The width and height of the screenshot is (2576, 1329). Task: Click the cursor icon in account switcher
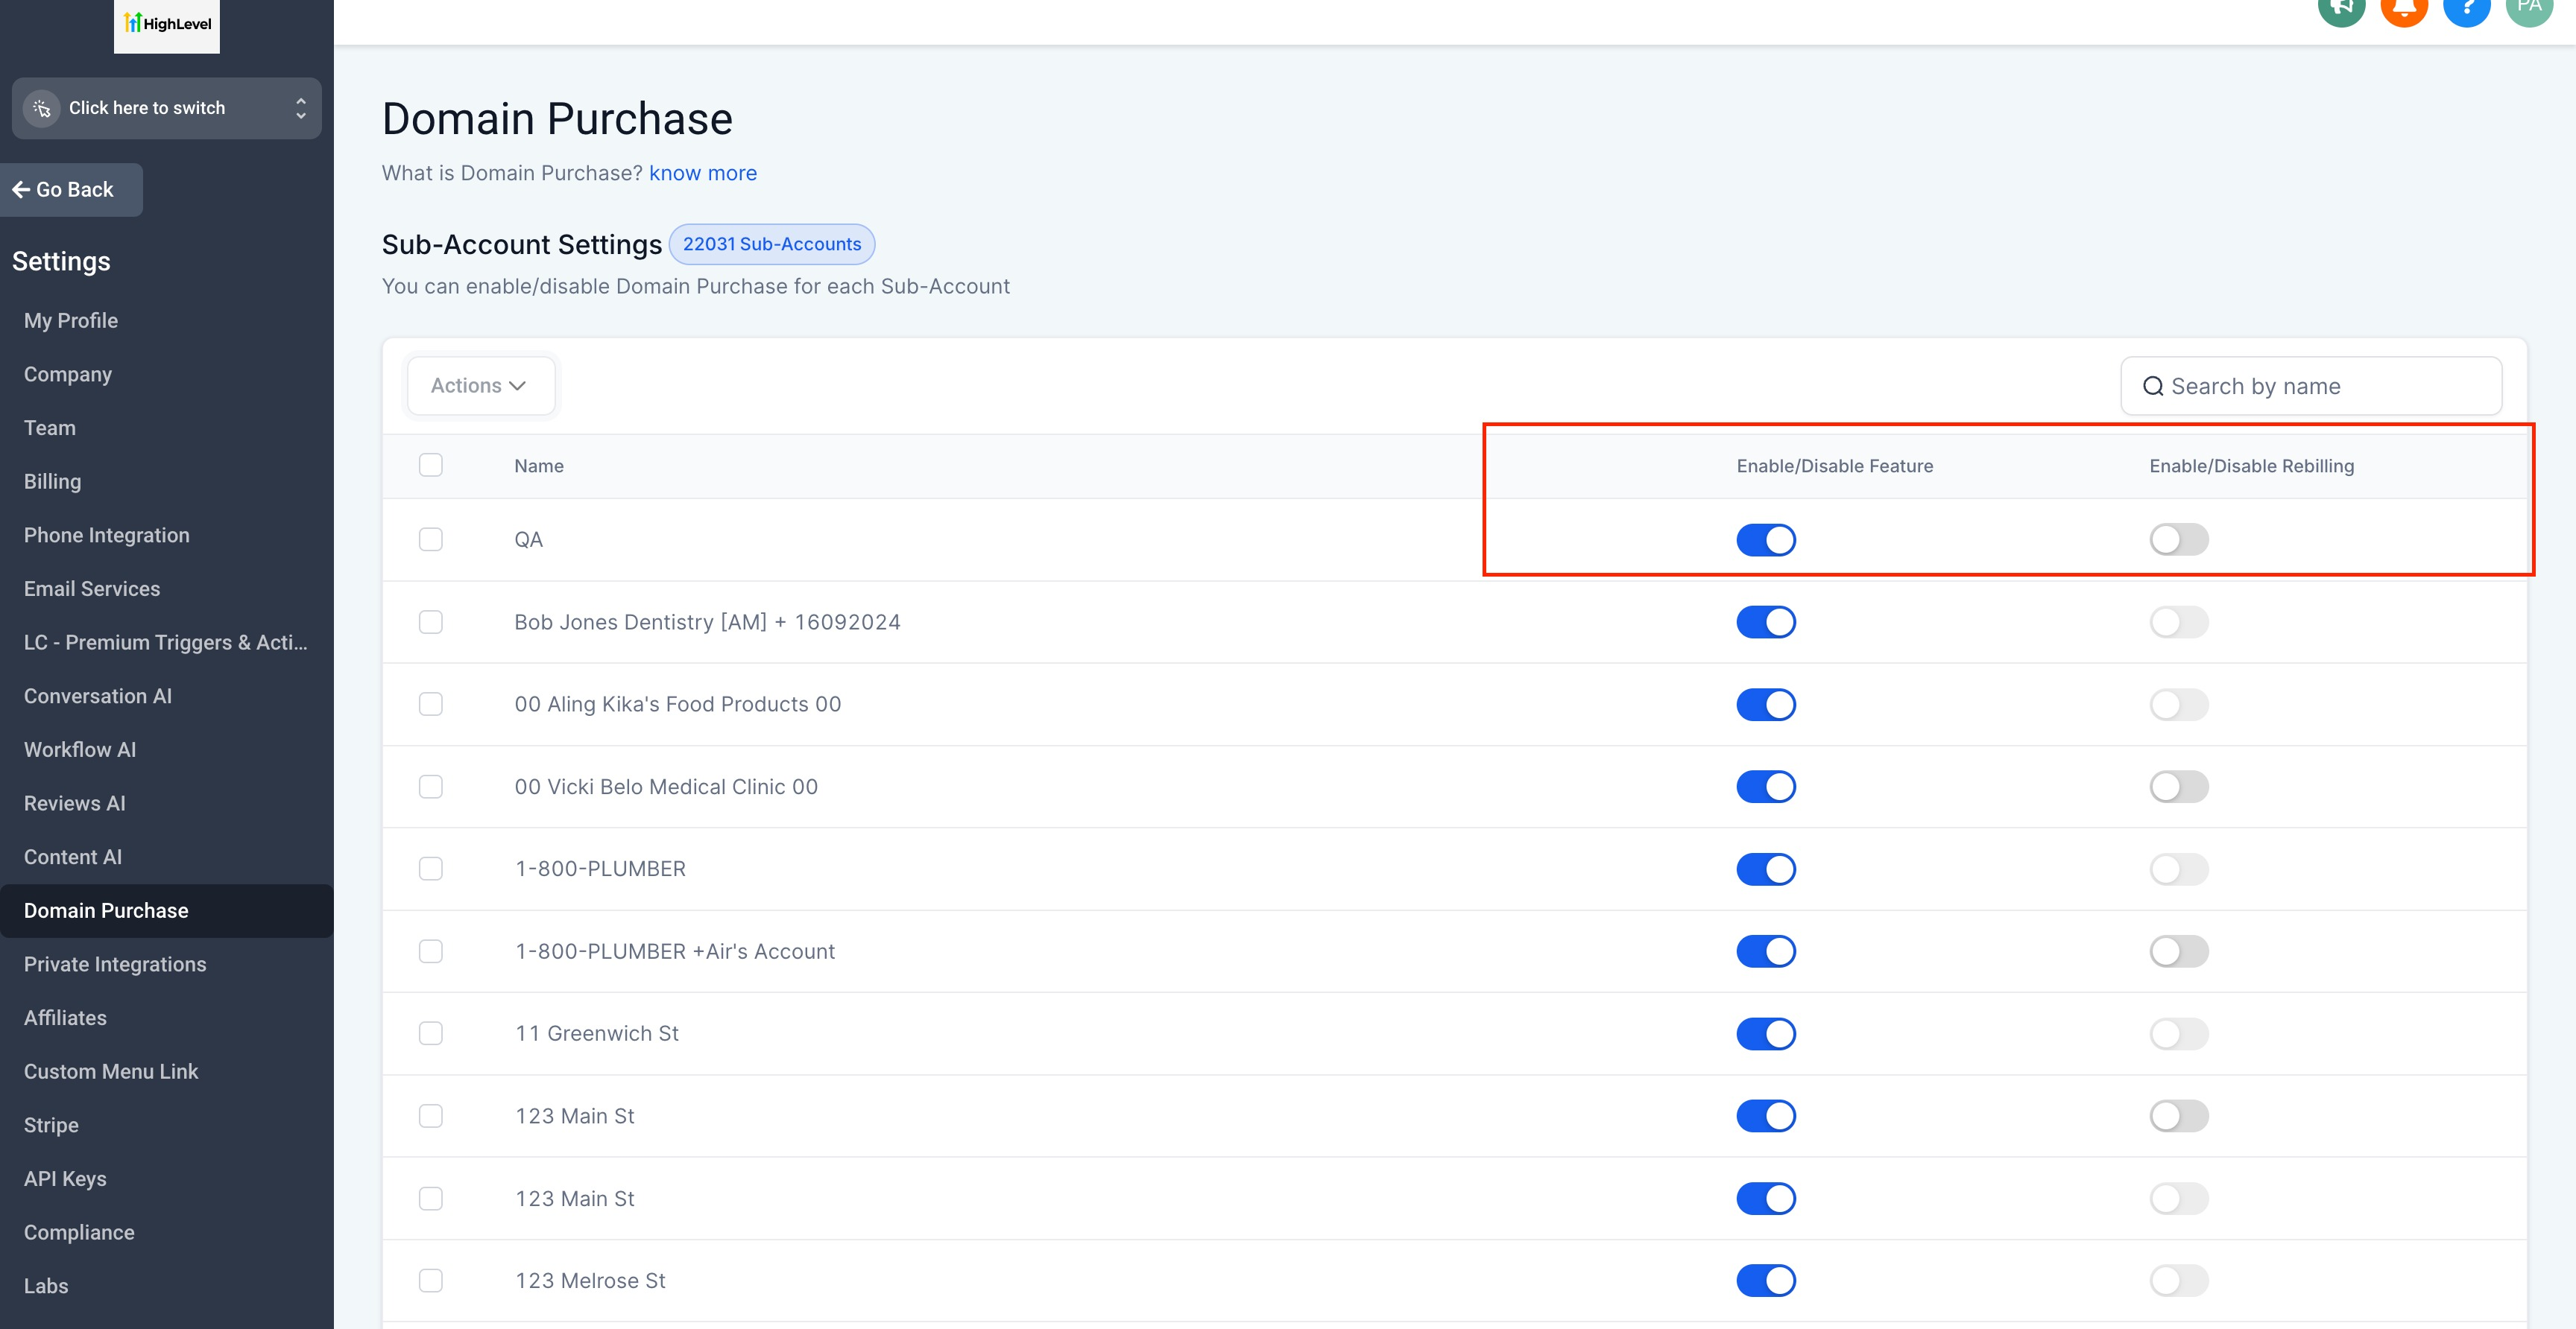click(x=42, y=108)
